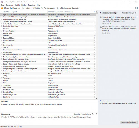Open the Katalog menu
This screenshot has width=139, height=128.
click(24, 5)
